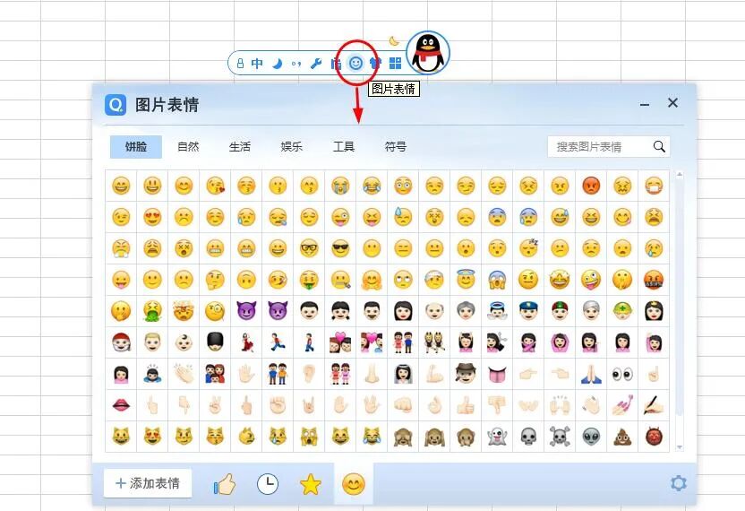
Task: Click the scrollbar down arrow in emoji grid
Action: click(x=680, y=446)
